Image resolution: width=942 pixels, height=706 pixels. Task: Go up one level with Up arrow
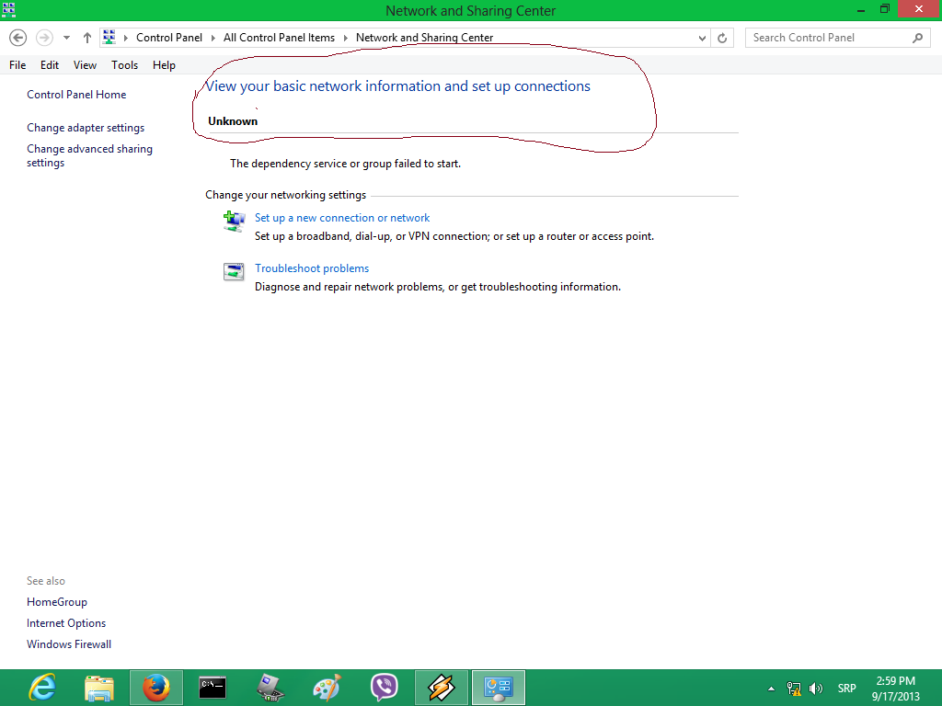[x=87, y=38]
